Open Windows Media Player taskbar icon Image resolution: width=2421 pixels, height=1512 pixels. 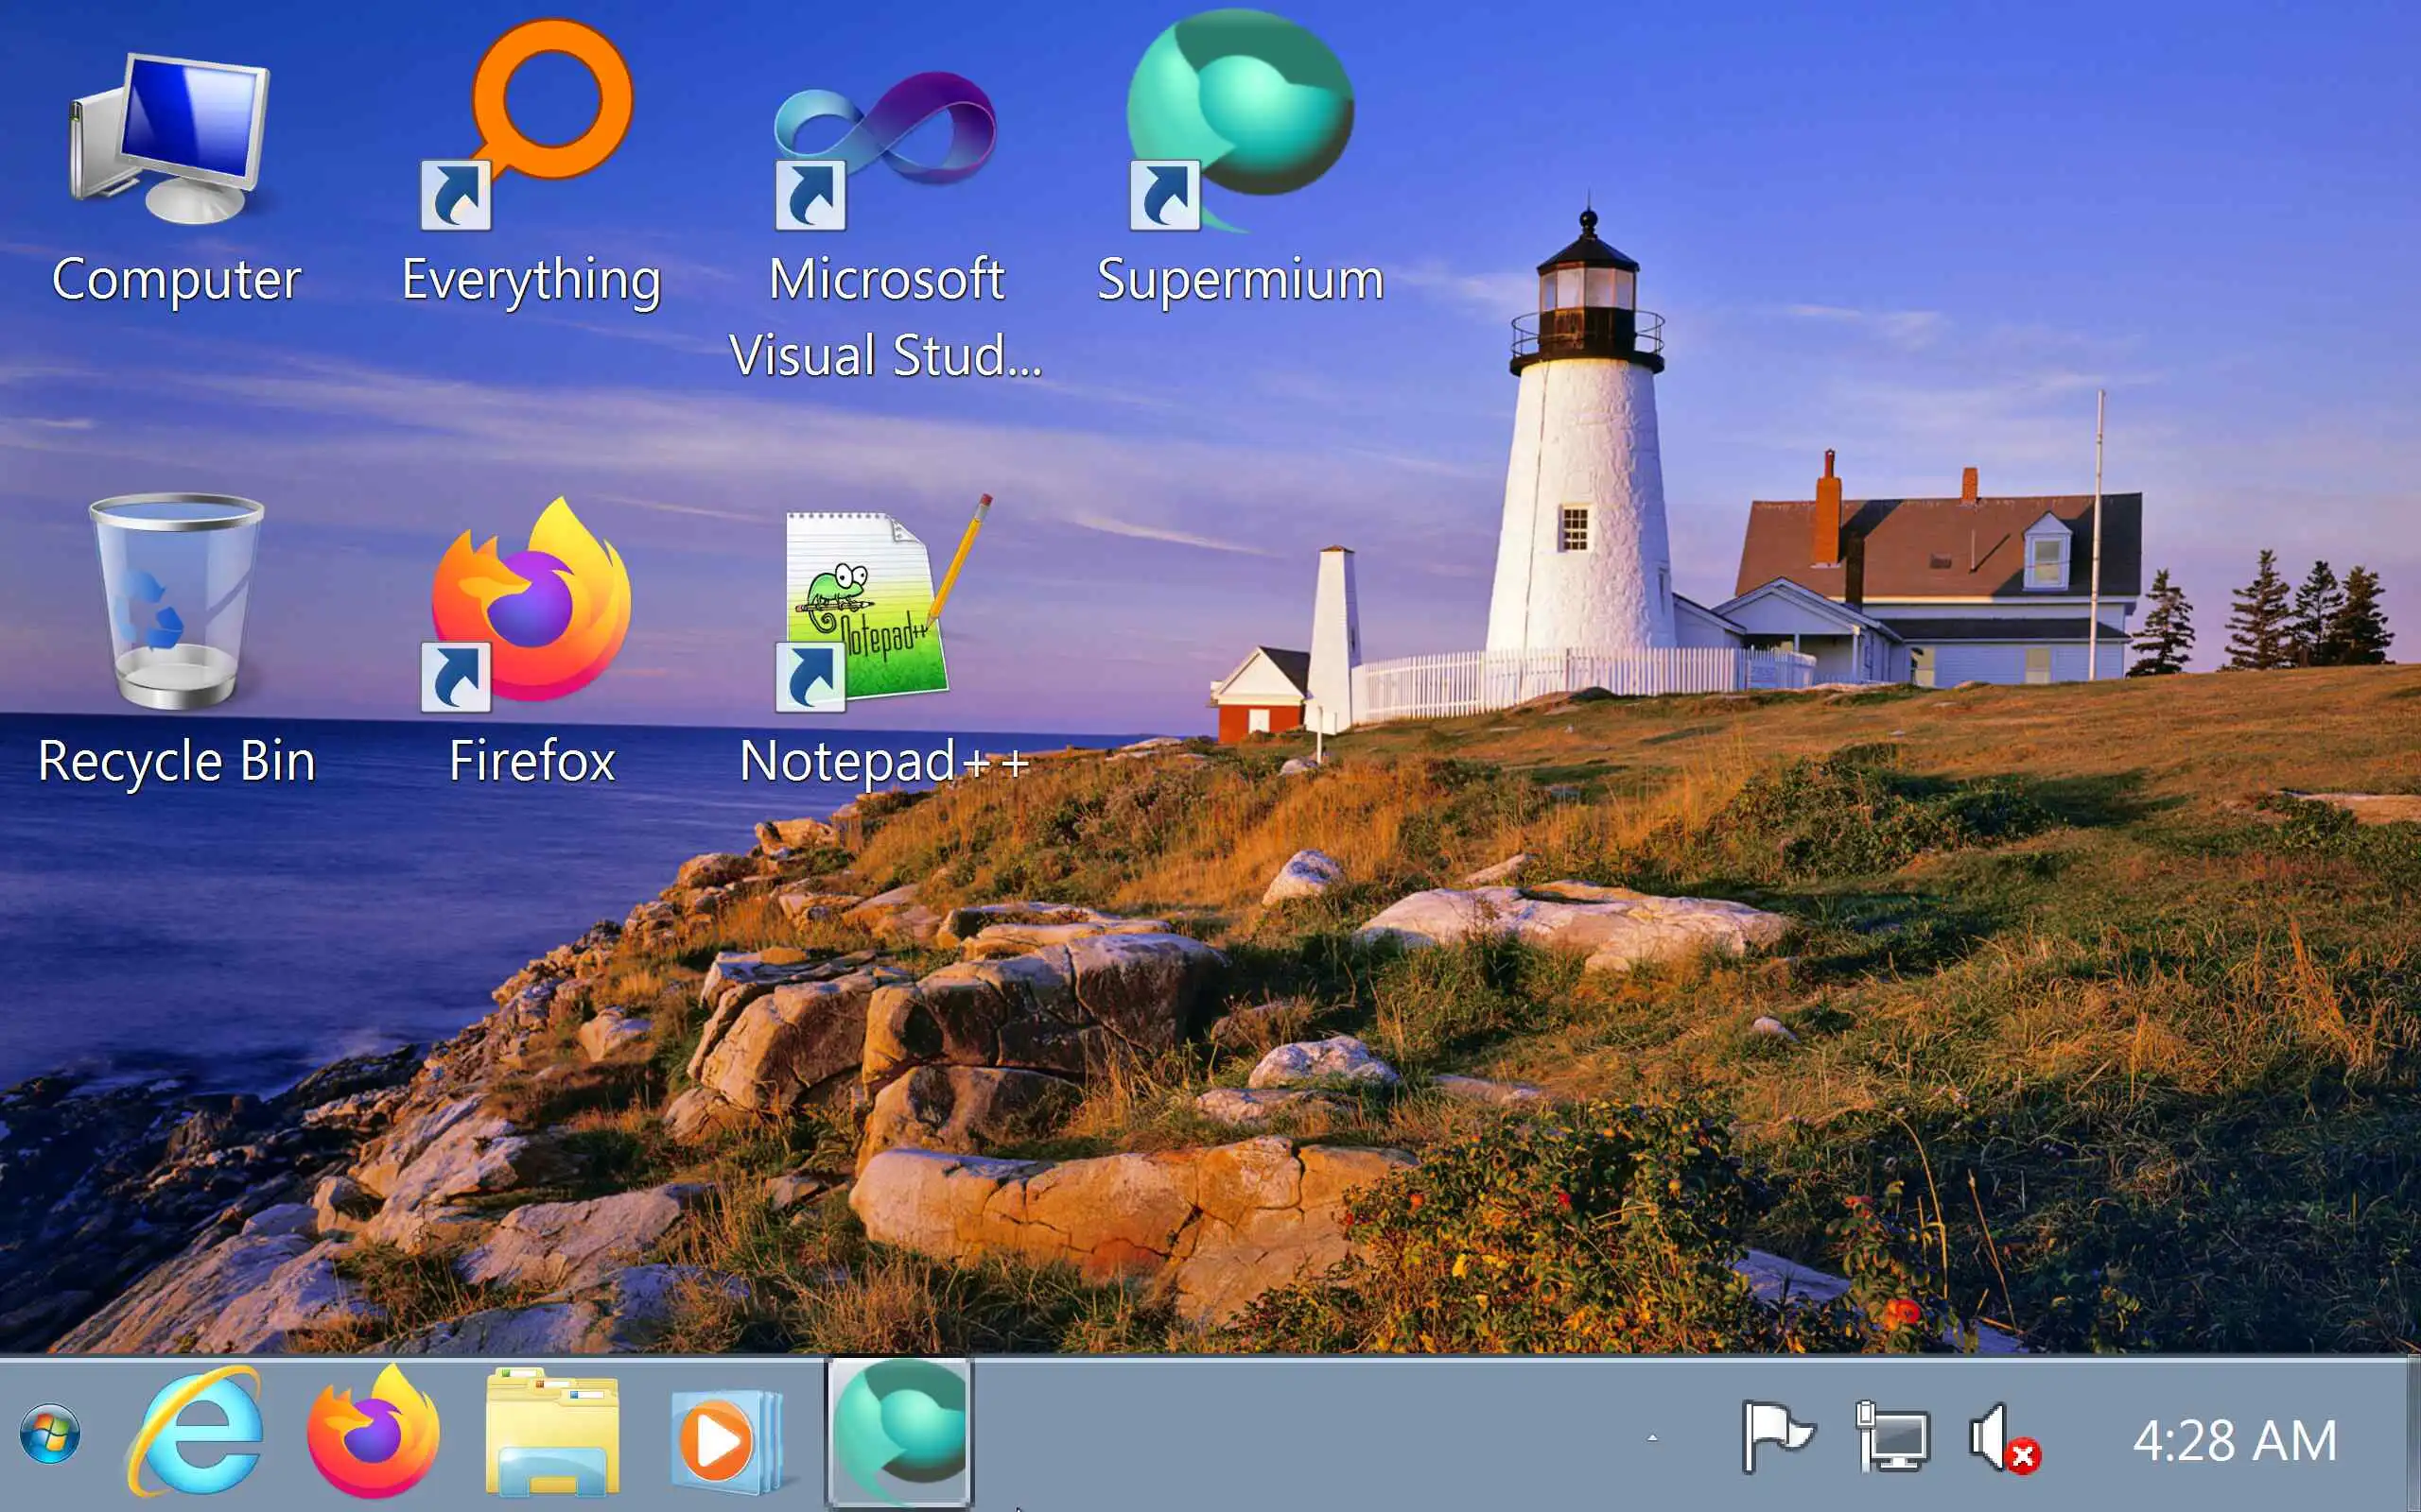coord(724,1436)
